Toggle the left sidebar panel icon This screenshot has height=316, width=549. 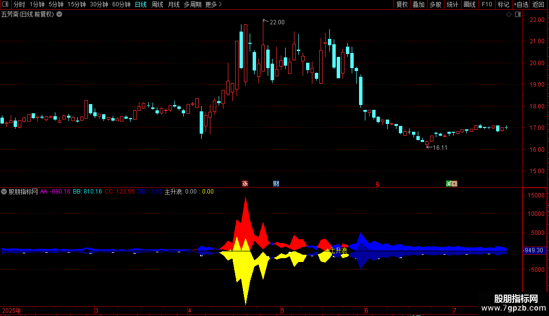click(5, 4)
